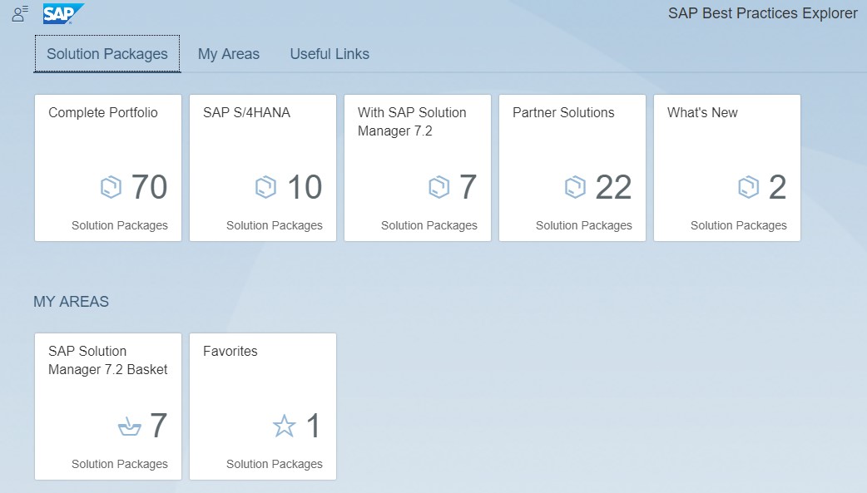Open the SAP S/4HANA tile title
The image size is (867, 493).
coord(246,113)
